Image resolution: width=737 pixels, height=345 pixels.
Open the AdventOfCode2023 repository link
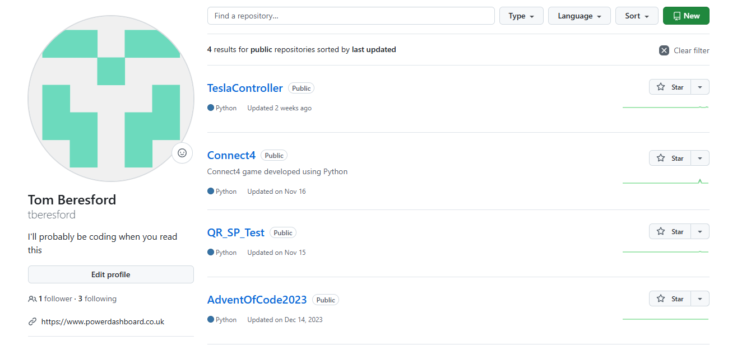tap(257, 300)
